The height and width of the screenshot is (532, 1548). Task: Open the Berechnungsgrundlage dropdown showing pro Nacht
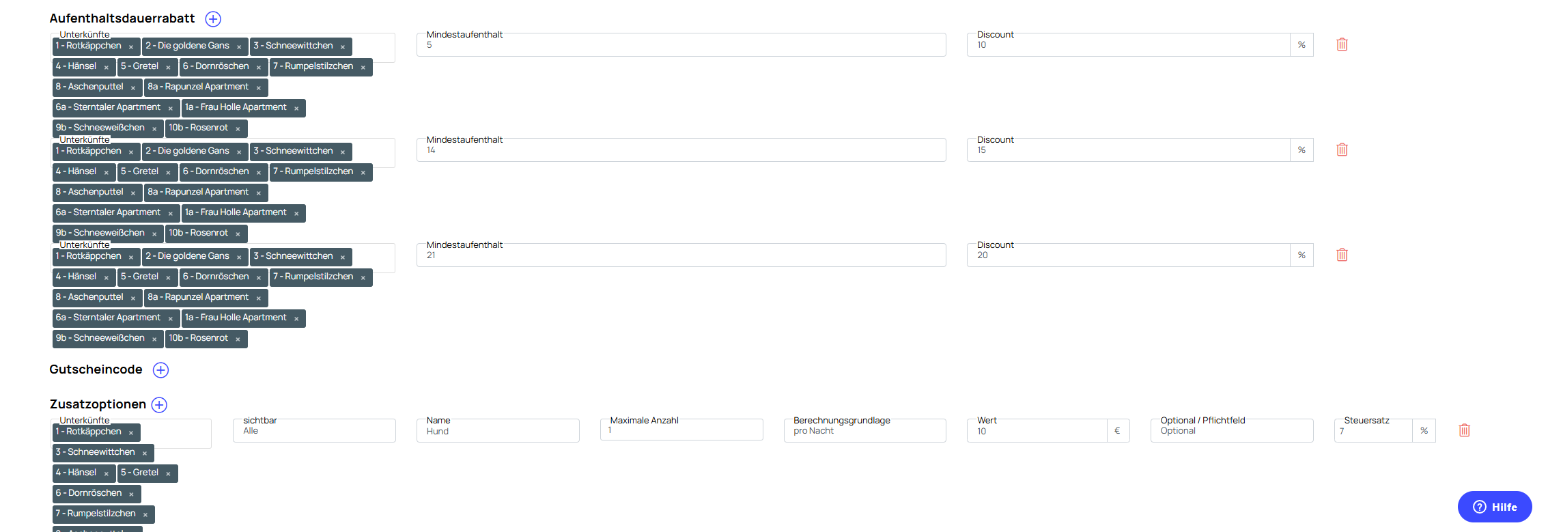[864, 431]
